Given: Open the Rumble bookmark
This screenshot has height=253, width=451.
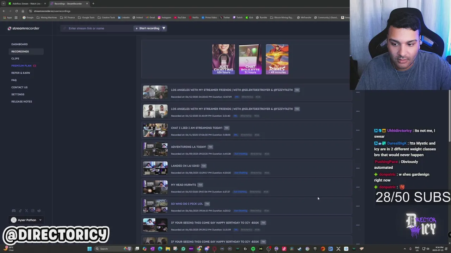Looking at the screenshot, I should 262,18.
